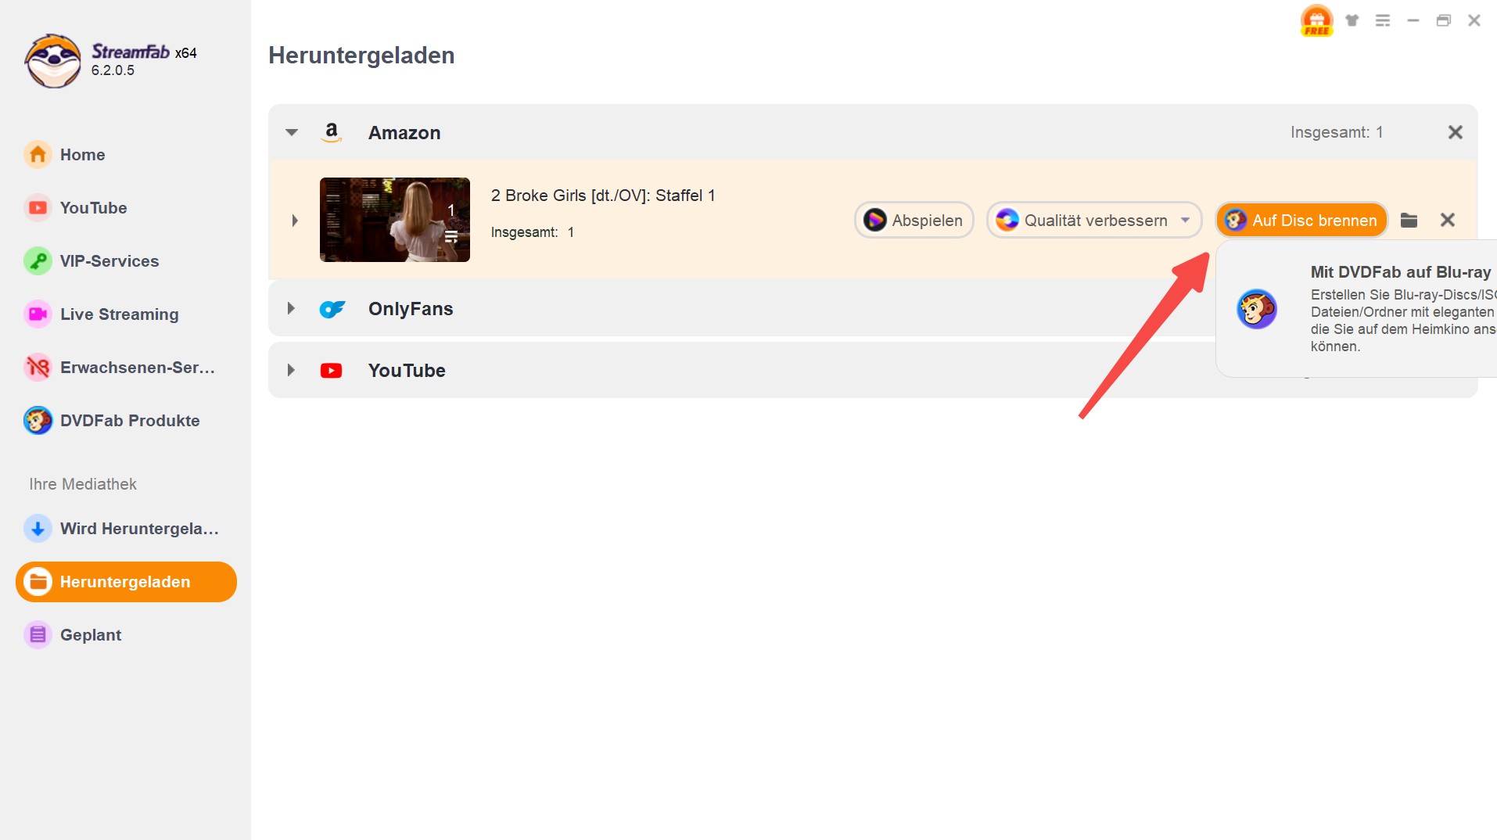The image size is (1497, 840).
Task: Click the red YouTube sidebar icon
Action: (x=38, y=208)
